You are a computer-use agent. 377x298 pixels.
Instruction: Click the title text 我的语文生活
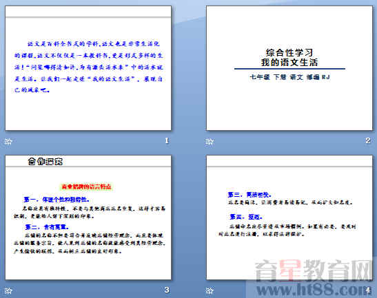point(289,63)
